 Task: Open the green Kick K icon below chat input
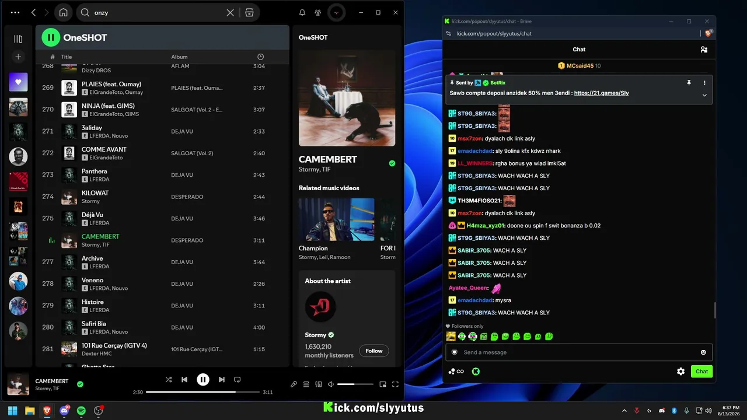476,372
